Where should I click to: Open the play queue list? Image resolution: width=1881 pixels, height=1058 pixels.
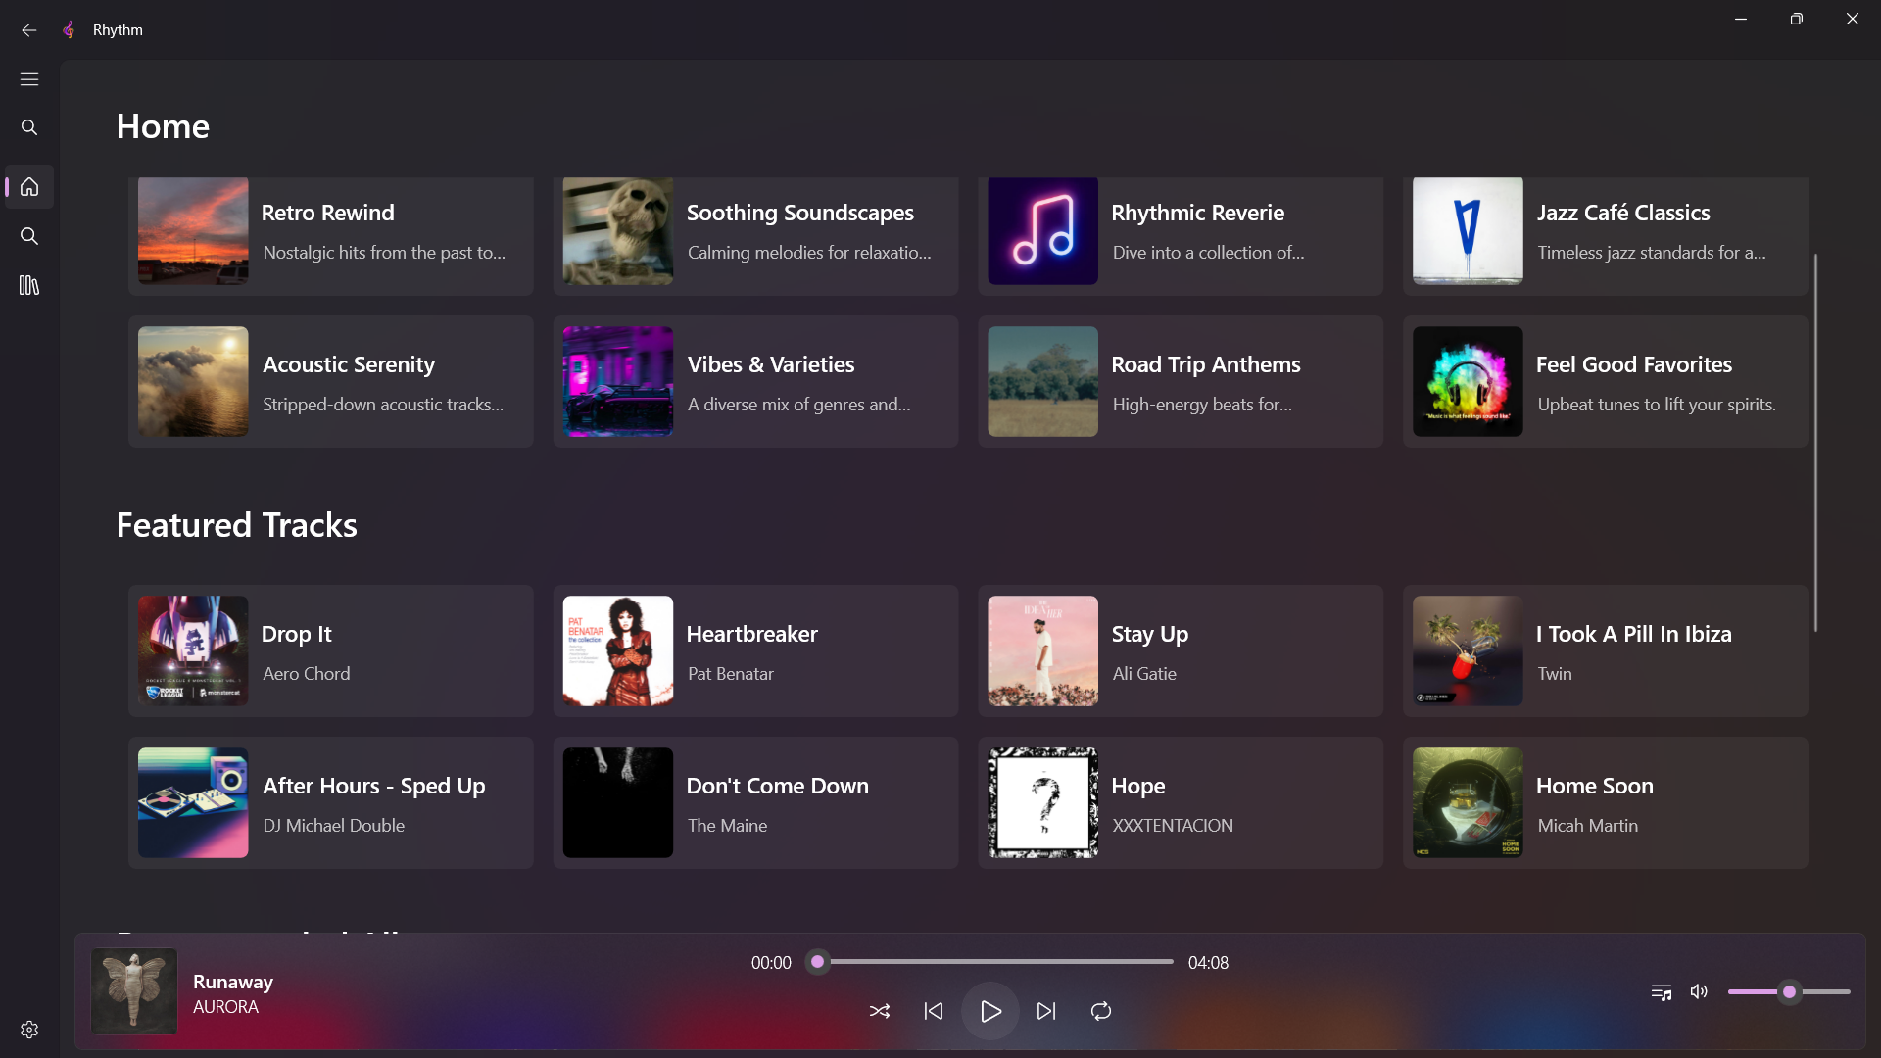[x=1661, y=991]
